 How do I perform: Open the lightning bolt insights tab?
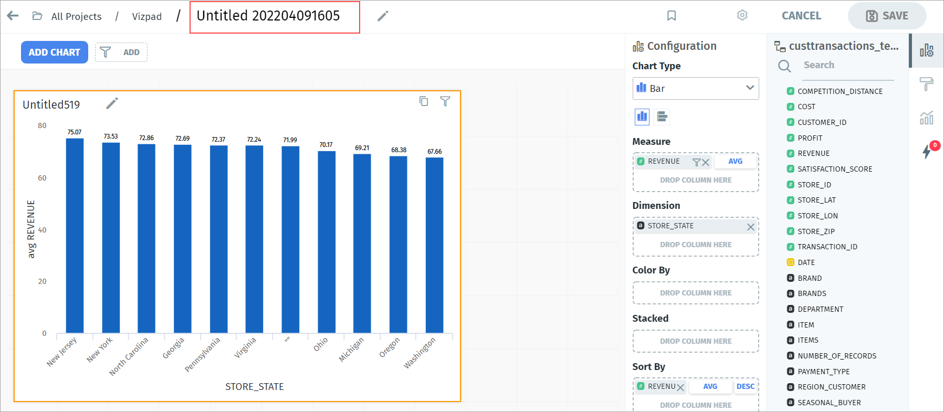[927, 151]
